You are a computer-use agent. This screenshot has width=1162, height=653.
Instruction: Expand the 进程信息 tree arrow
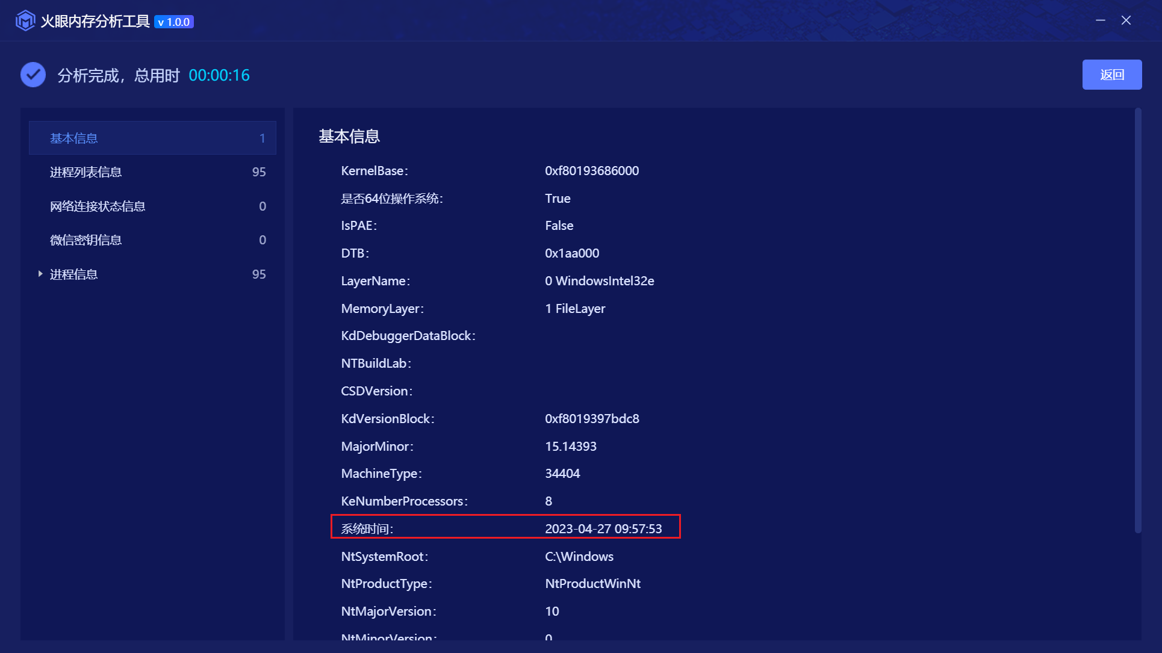pyautogui.click(x=40, y=274)
